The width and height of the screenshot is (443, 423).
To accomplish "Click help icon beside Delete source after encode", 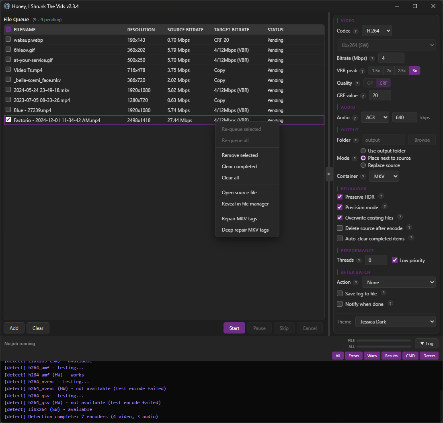I will (409, 228).
